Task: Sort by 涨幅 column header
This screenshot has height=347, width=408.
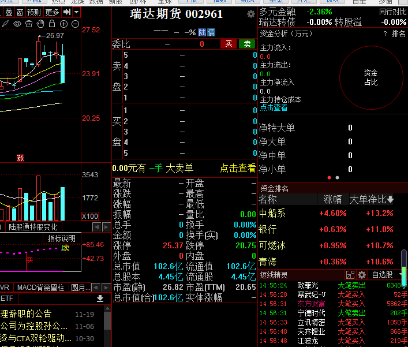Action: (332, 199)
